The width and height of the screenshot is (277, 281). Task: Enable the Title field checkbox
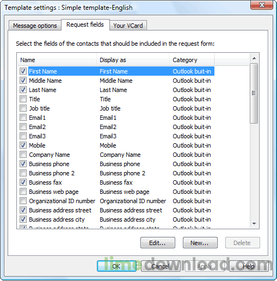[x=23, y=99]
